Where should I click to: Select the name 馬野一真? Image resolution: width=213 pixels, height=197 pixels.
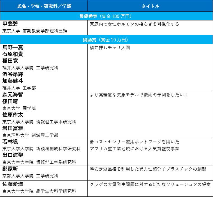[x=13, y=48]
